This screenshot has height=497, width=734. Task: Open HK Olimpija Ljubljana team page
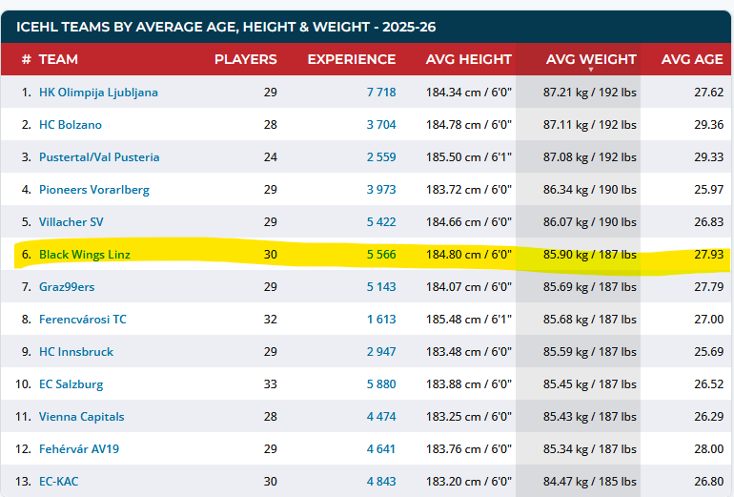coord(98,93)
